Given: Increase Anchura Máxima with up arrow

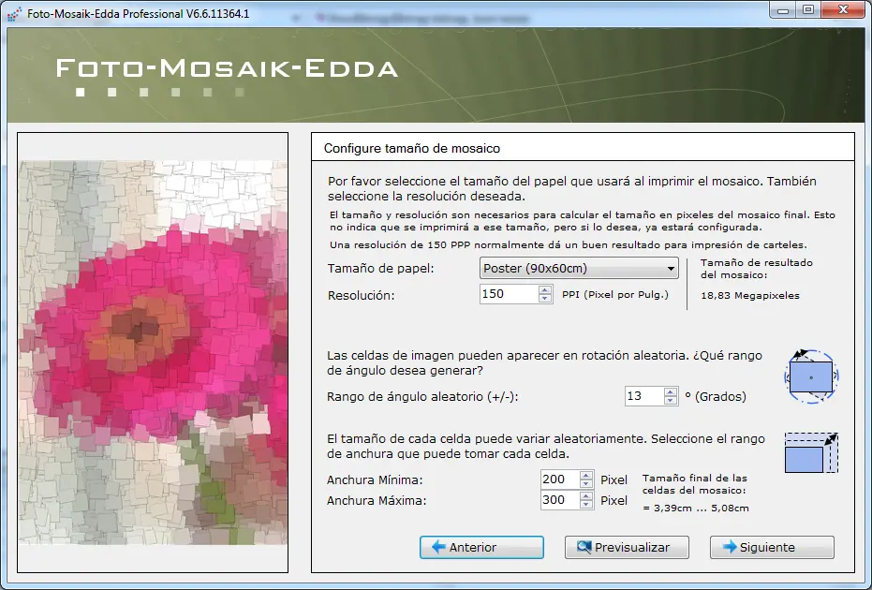Looking at the screenshot, I should [586, 495].
